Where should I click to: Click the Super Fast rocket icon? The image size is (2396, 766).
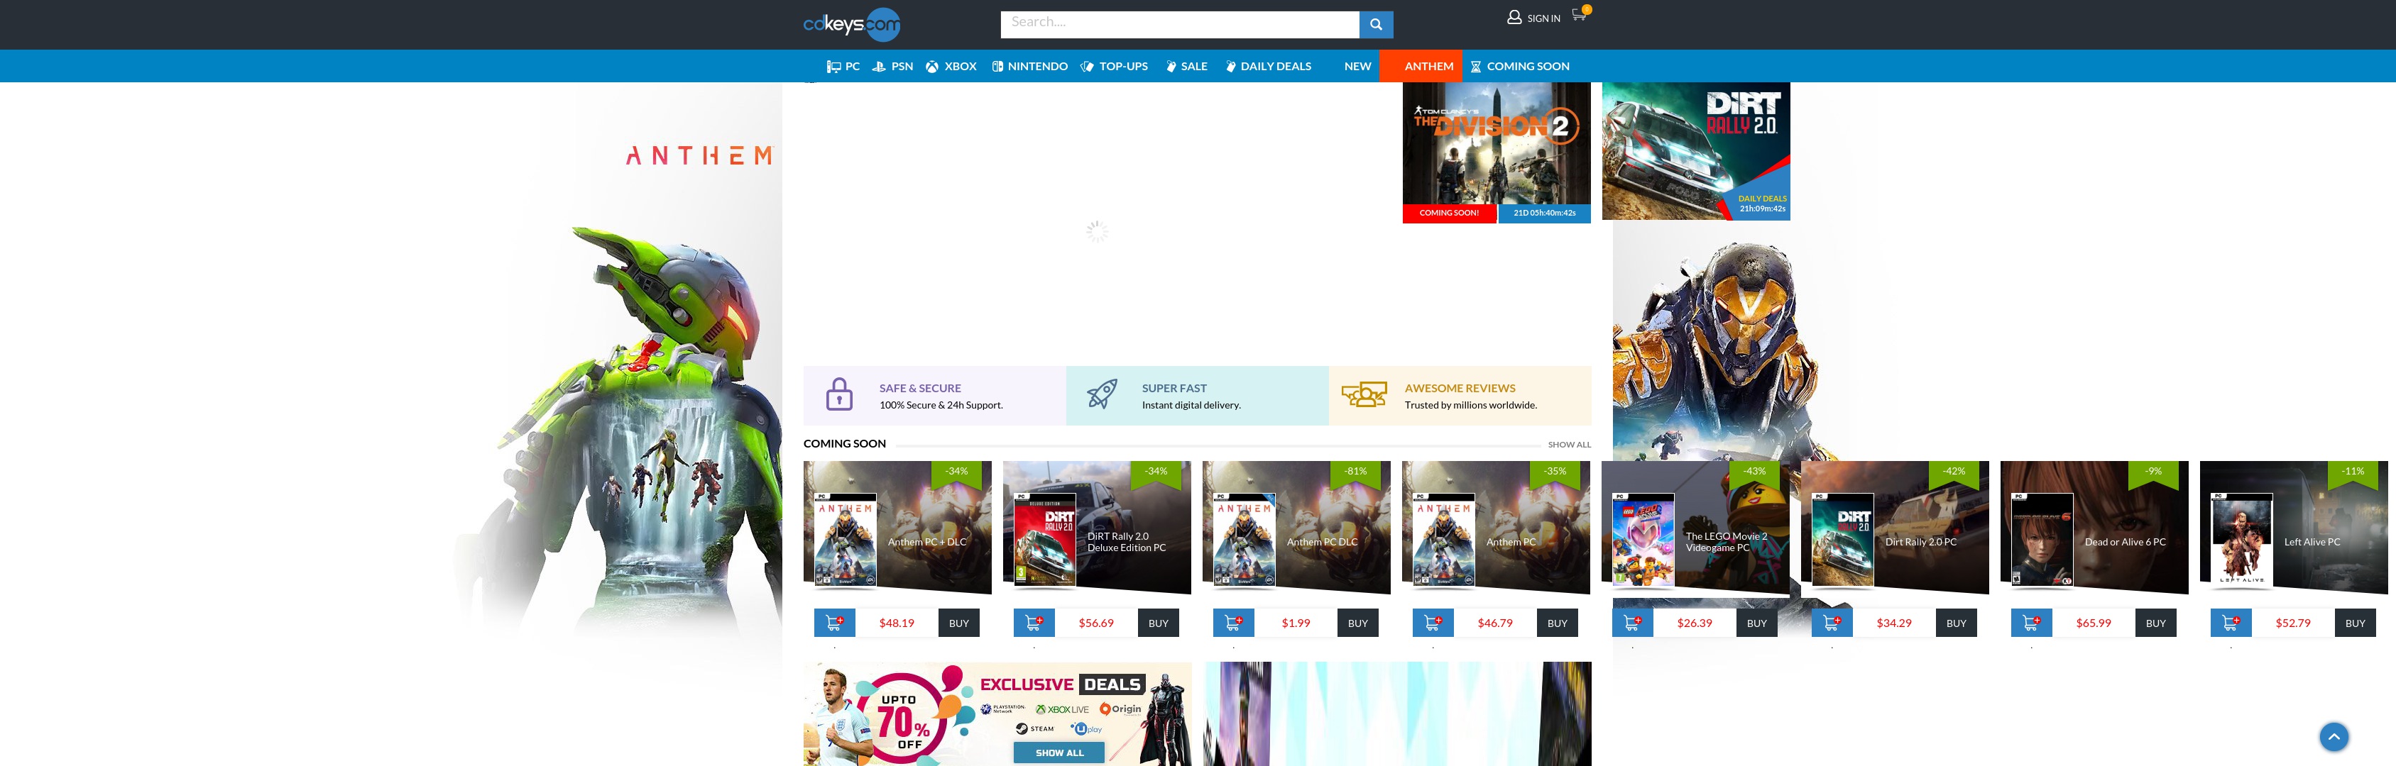pyautogui.click(x=1103, y=394)
